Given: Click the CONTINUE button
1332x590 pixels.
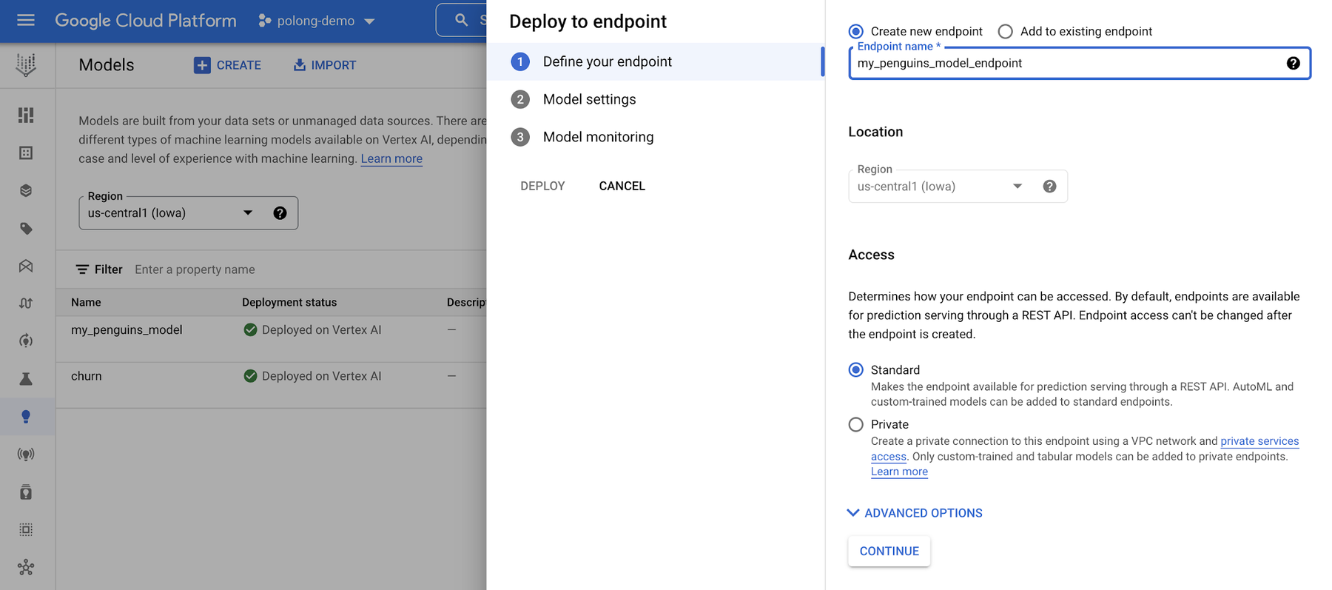Looking at the screenshot, I should point(889,551).
